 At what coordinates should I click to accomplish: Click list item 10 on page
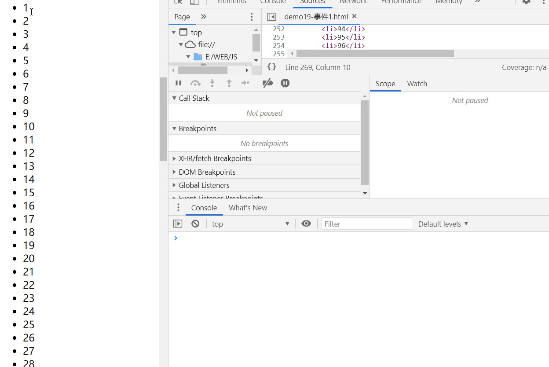pyautogui.click(x=29, y=126)
